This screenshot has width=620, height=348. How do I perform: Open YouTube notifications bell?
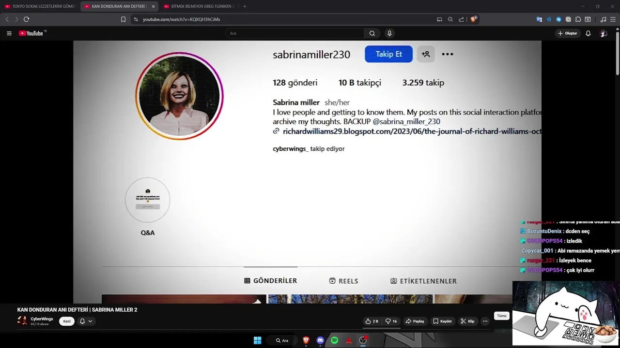(x=588, y=33)
